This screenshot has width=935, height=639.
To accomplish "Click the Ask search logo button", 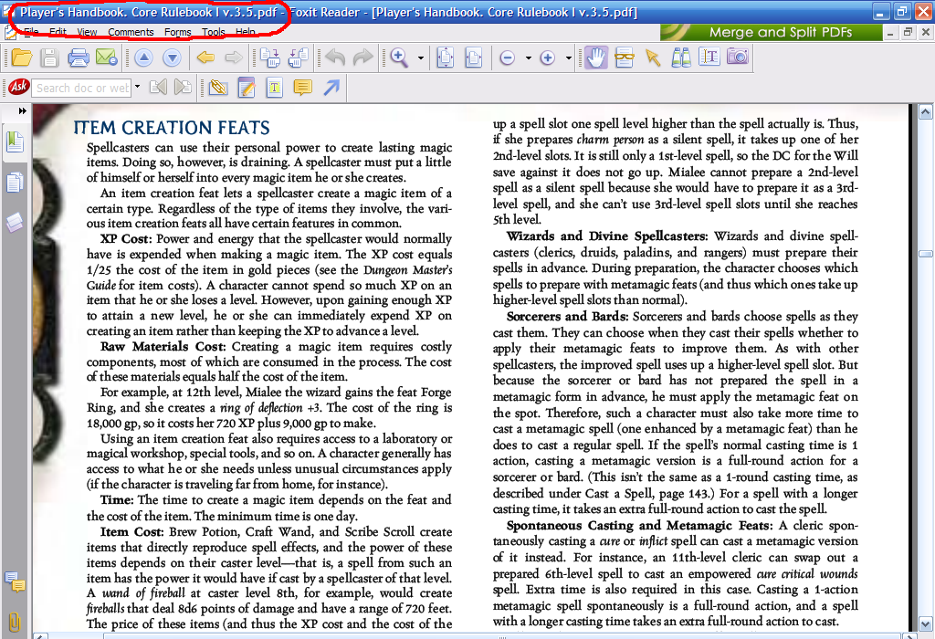I will (x=18, y=87).
